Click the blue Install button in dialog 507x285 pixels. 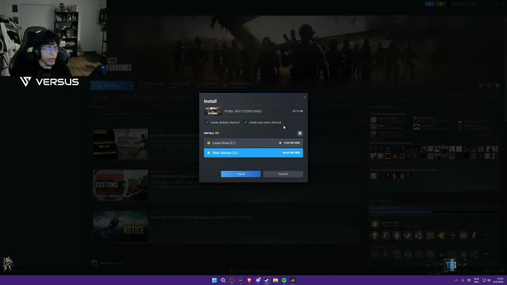point(241,174)
